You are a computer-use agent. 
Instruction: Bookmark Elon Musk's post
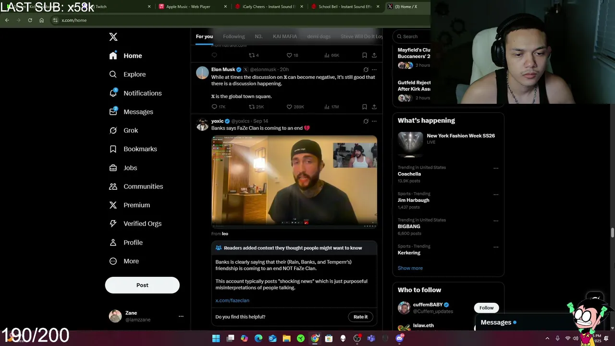(365, 107)
